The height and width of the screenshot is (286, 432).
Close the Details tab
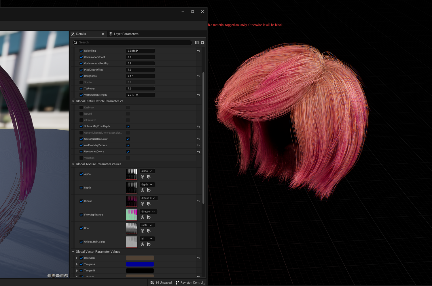[103, 34]
